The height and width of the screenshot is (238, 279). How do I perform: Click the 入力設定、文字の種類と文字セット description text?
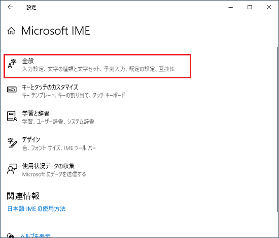tap(98, 69)
